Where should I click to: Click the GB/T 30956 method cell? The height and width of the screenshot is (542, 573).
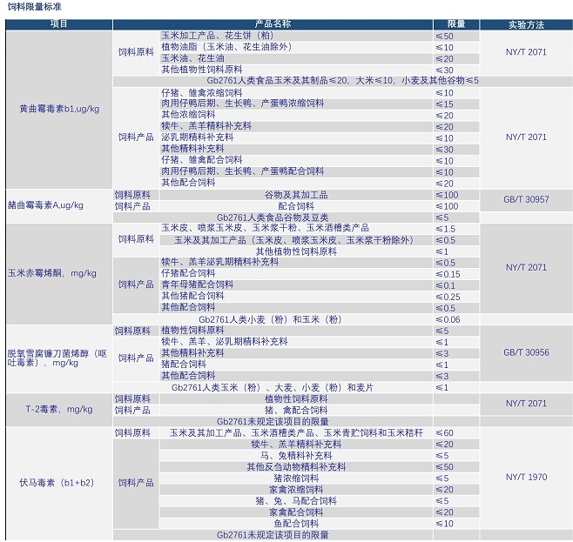[x=525, y=352]
